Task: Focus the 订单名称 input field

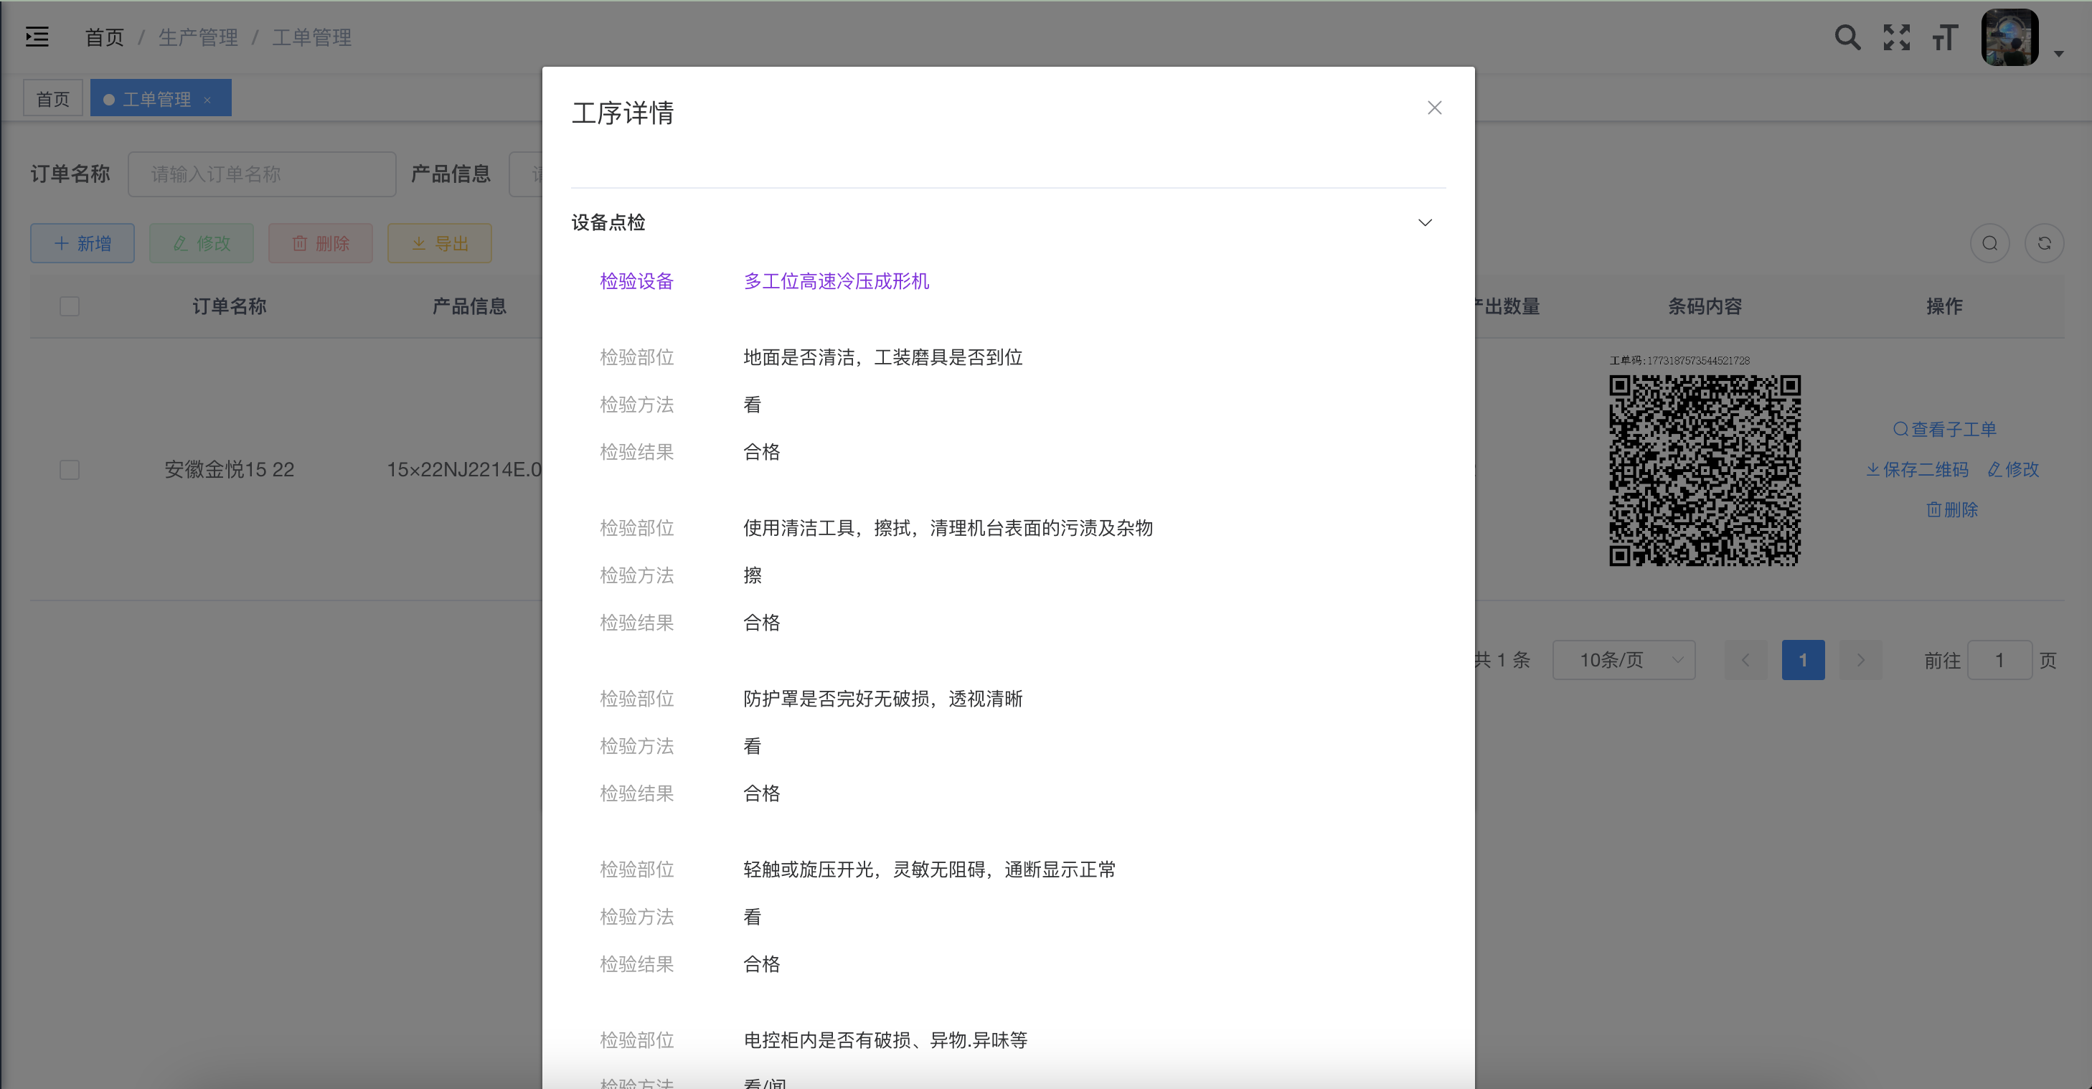Action: pyautogui.click(x=261, y=174)
